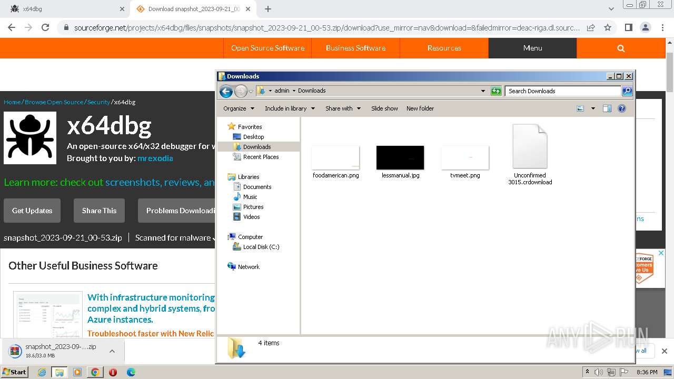Click Security breadcrumb link
This screenshot has width=674, height=379.
(x=98, y=102)
